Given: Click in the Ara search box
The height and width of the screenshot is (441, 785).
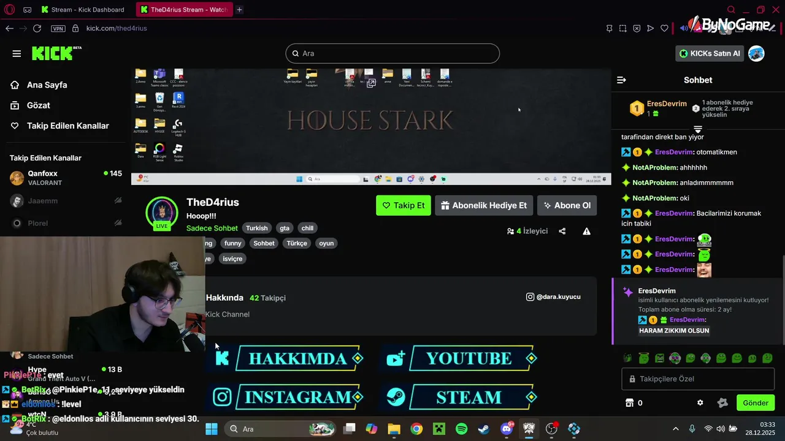Looking at the screenshot, I should [x=392, y=53].
